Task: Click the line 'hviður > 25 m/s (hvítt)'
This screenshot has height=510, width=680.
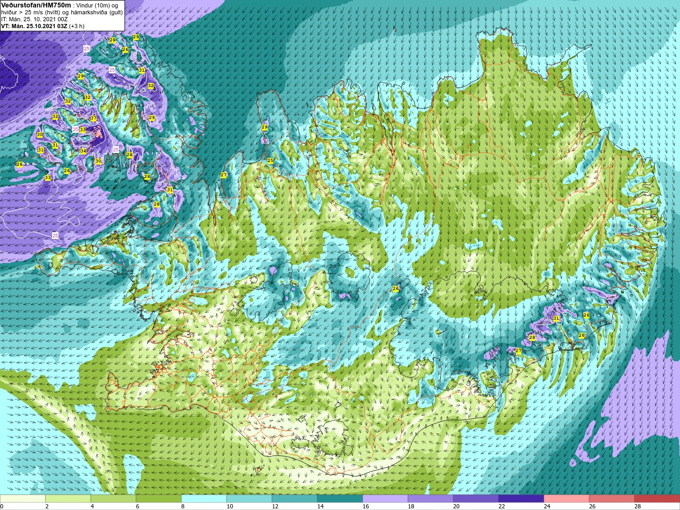Action: click(x=31, y=12)
